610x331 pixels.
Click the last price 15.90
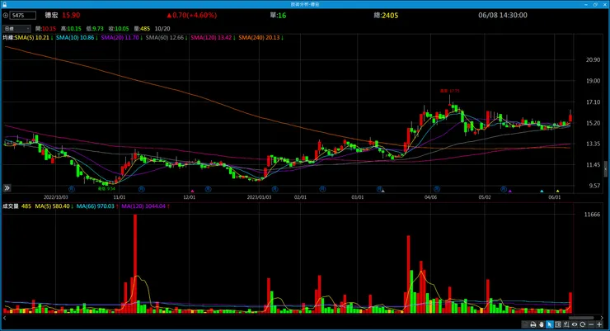tap(71, 15)
